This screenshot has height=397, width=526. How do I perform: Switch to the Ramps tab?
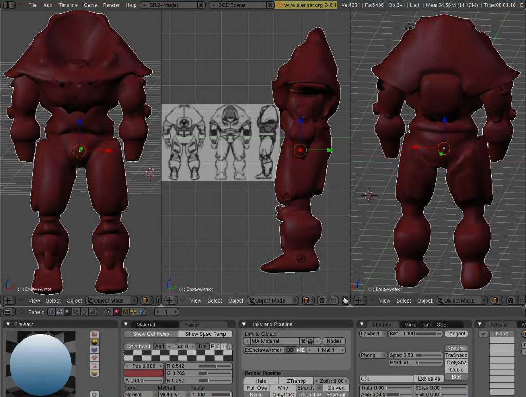(192, 325)
